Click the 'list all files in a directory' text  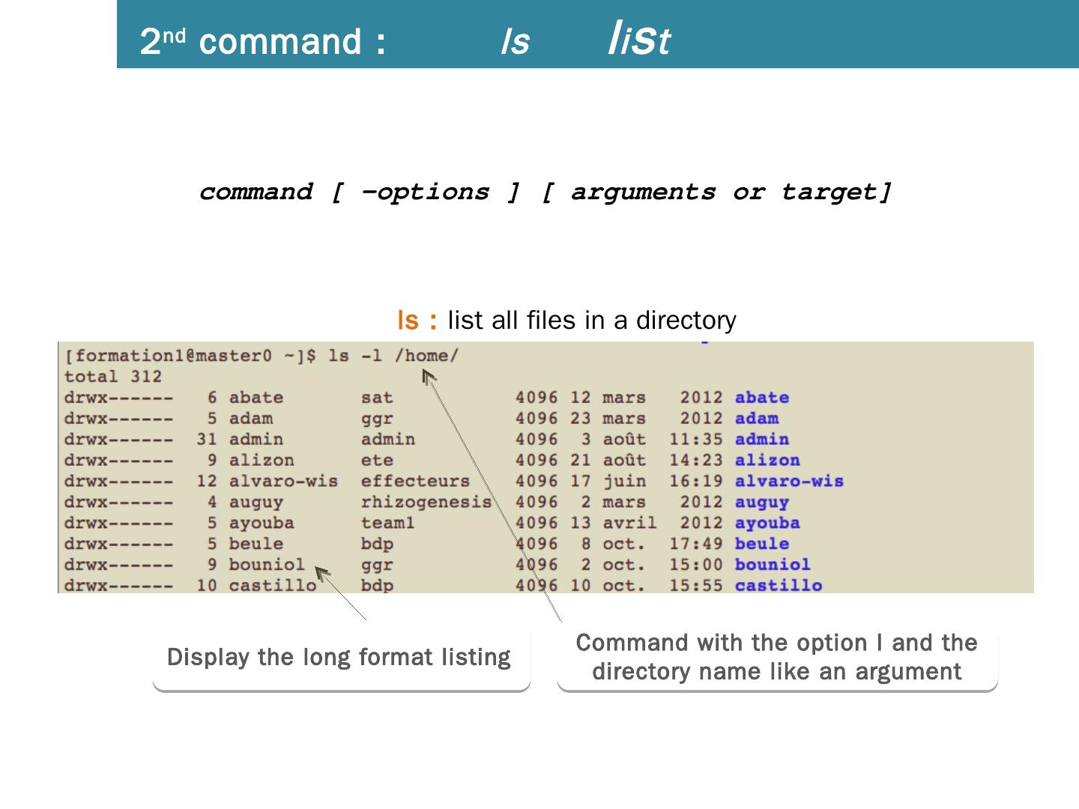click(x=592, y=321)
